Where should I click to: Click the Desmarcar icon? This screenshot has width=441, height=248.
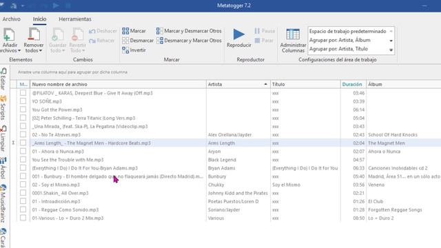125,41
